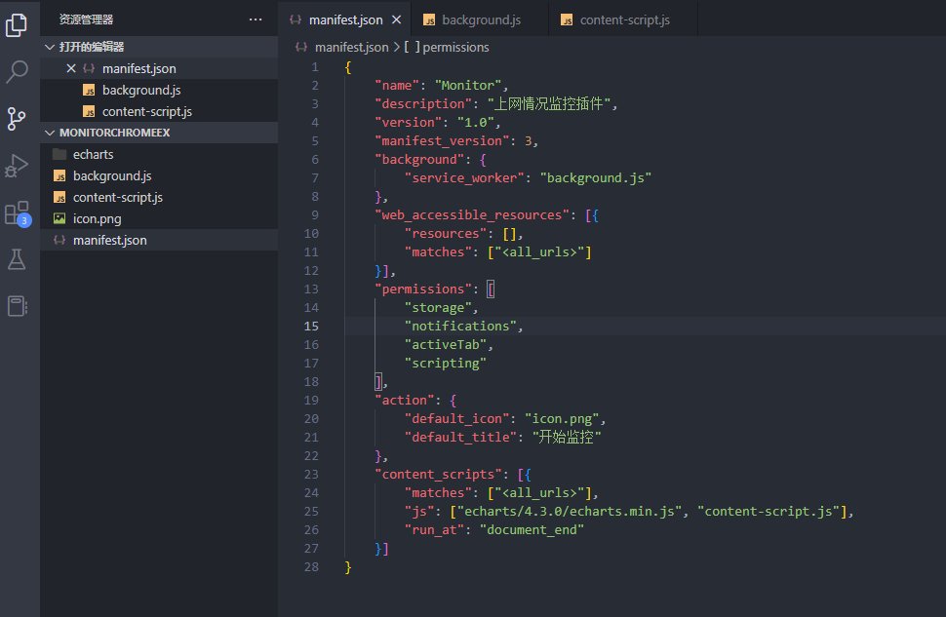Open explorer more actions ellipsis
Viewport: 946px width, 617px height.
[256, 19]
